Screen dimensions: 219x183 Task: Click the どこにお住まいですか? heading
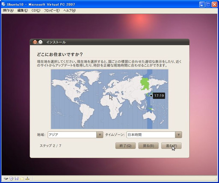[x=60, y=54]
